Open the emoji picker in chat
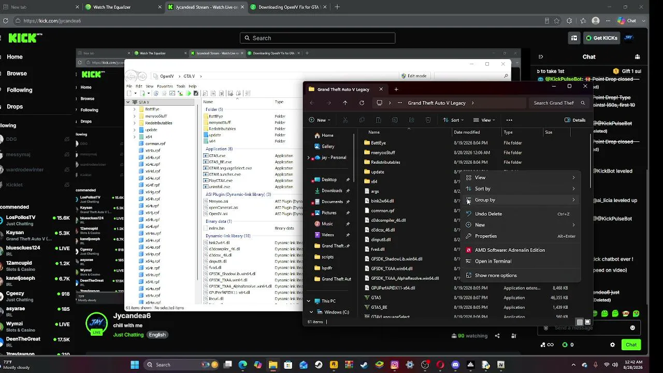 [x=632, y=328]
